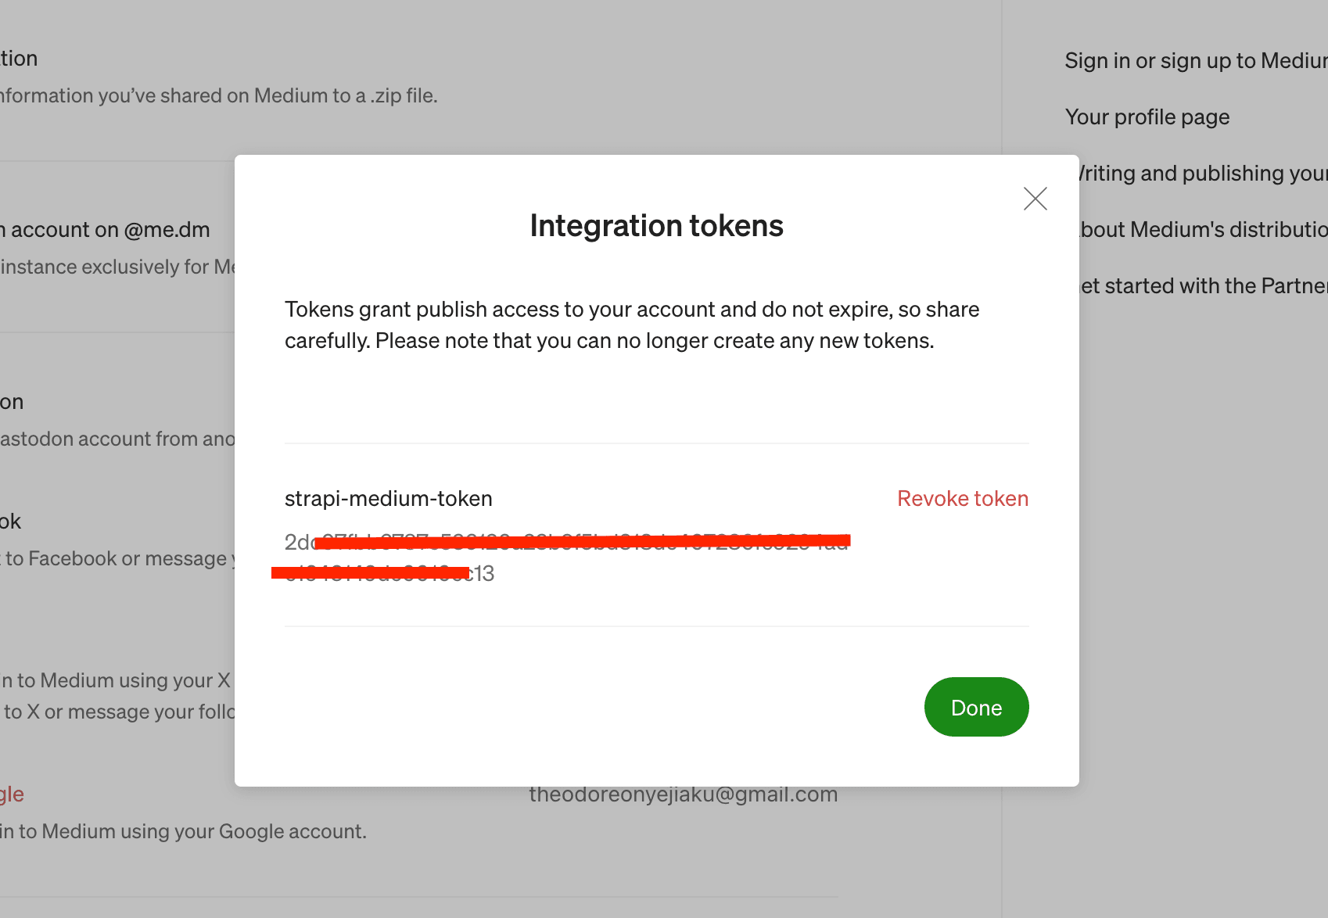The image size is (1328, 918).
Task: Click the theodoreonyejiaku@gmail.com email address
Action: tap(684, 794)
